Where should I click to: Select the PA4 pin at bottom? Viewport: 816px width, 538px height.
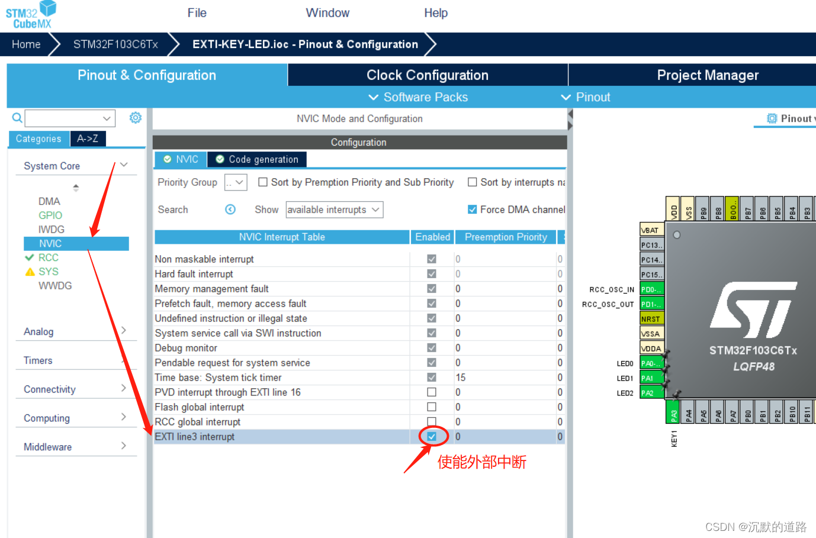[688, 411]
